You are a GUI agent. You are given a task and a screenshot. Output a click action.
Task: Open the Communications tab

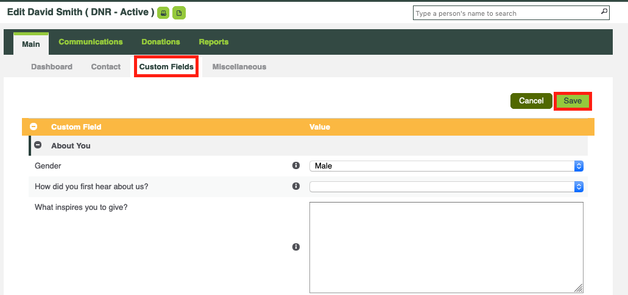(91, 41)
